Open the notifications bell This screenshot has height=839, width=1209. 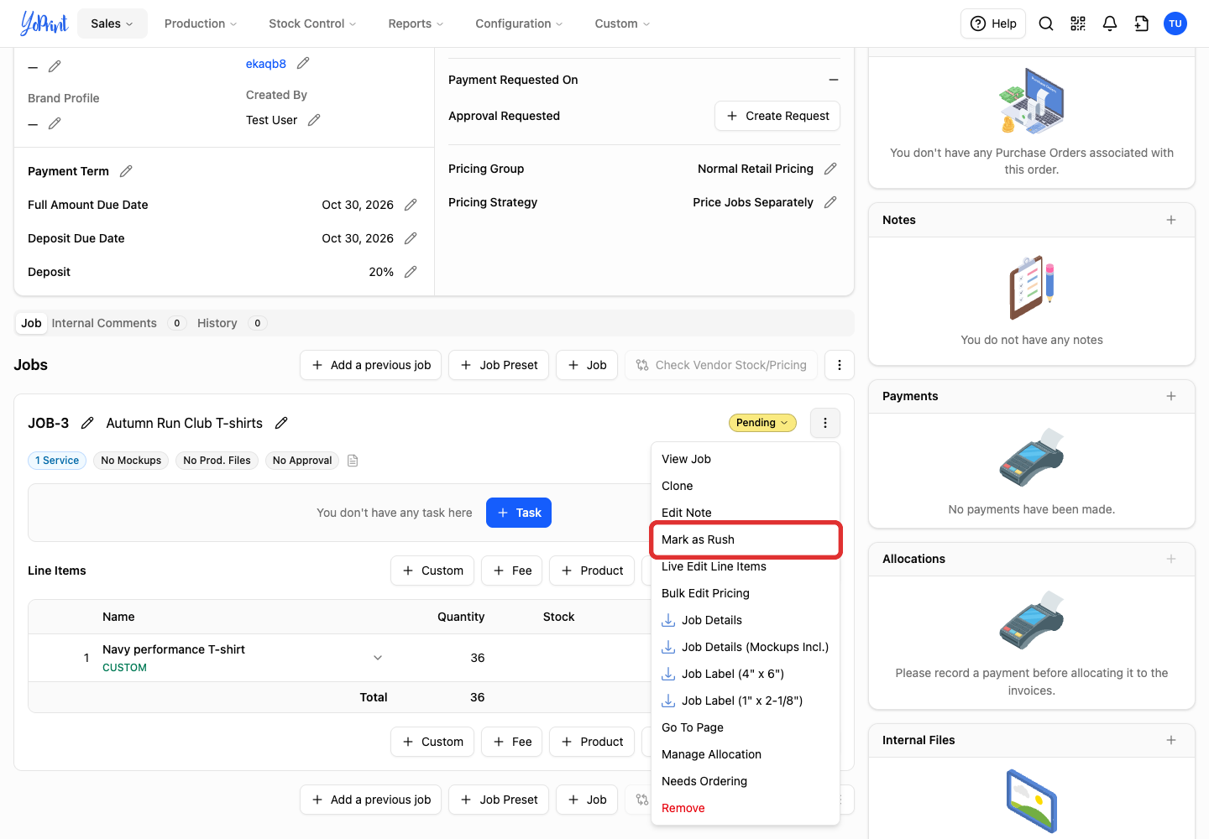pos(1110,23)
